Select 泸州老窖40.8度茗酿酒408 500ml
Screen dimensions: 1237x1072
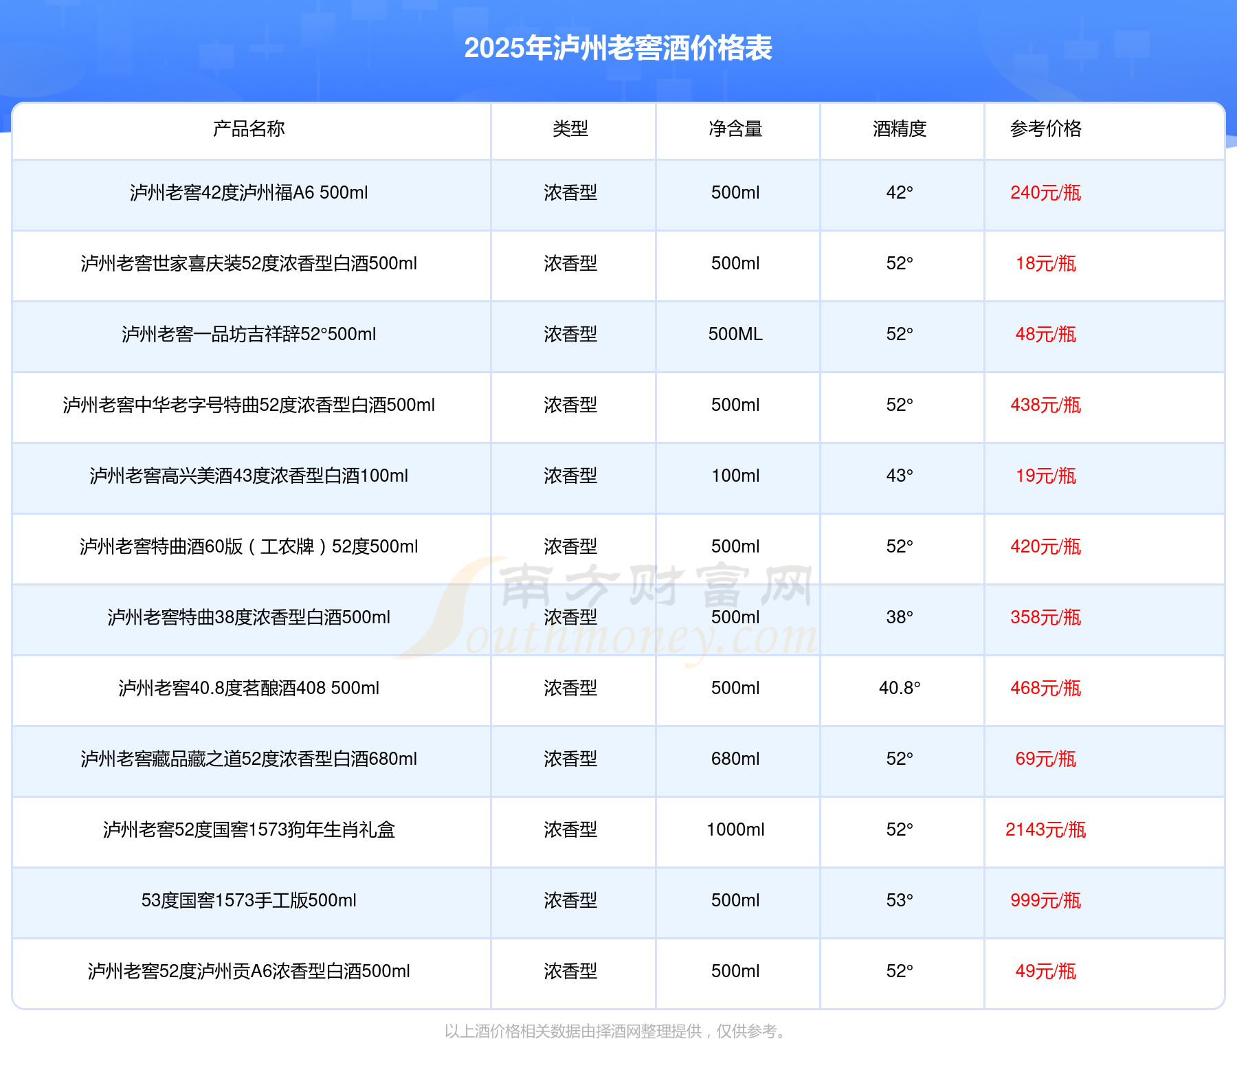(x=249, y=688)
